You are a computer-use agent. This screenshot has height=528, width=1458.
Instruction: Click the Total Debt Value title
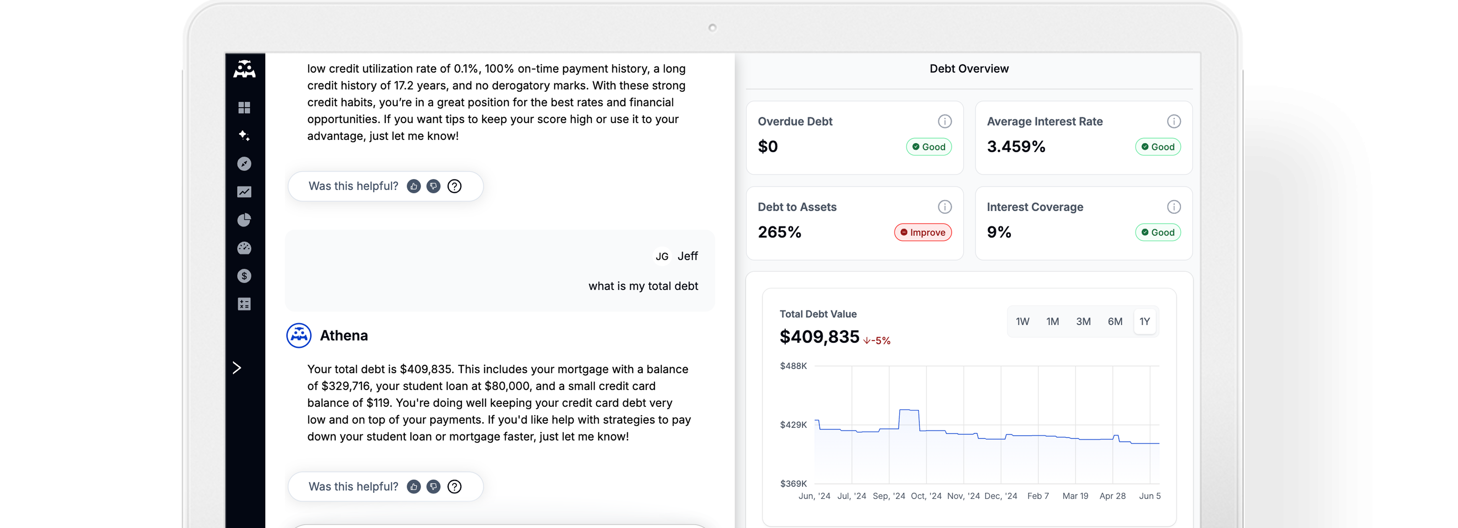818,314
